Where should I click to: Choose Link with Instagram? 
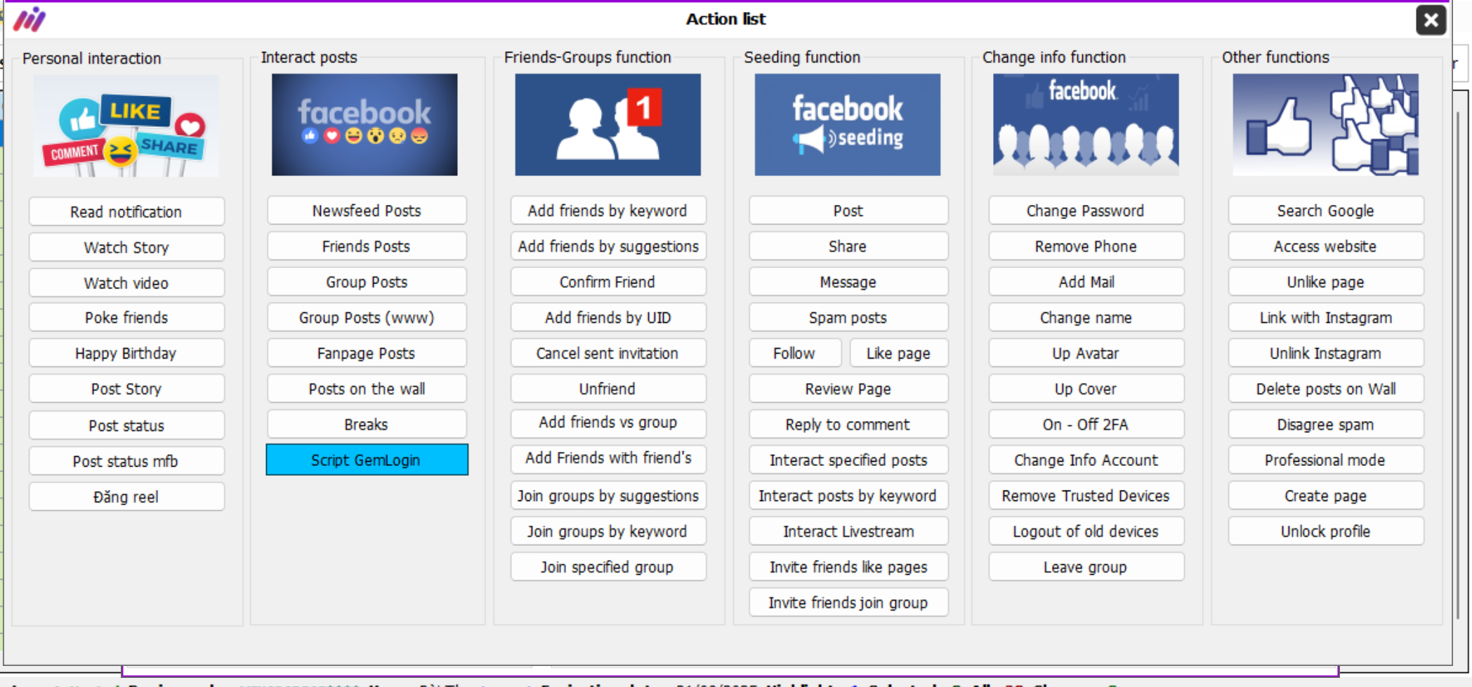1326,318
